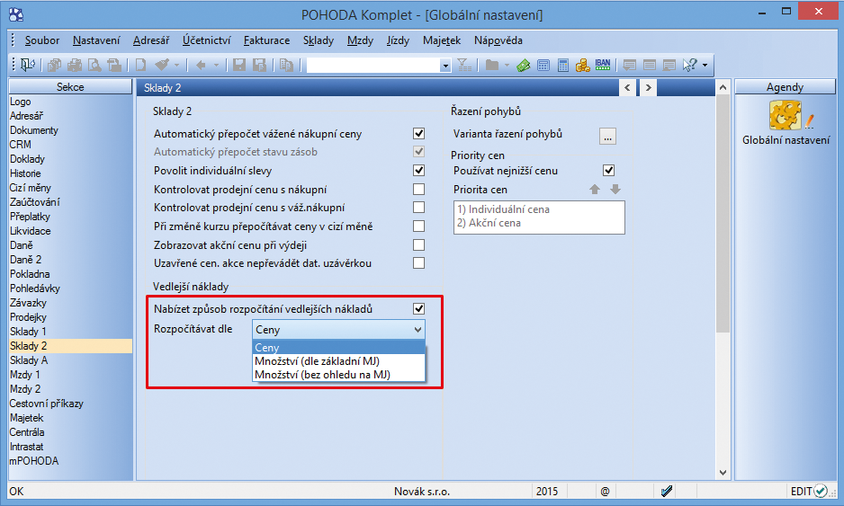Choose Množství (dle základní MJ) option

click(x=338, y=360)
